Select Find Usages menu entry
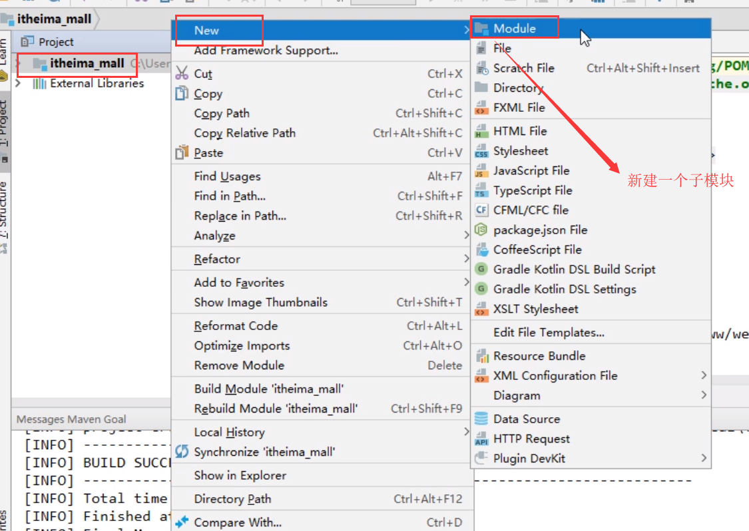Viewport: 749px width, 531px height. (x=322, y=176)
